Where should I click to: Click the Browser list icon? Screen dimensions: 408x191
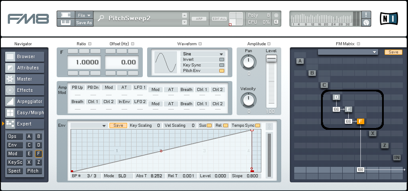click(10, 56)
